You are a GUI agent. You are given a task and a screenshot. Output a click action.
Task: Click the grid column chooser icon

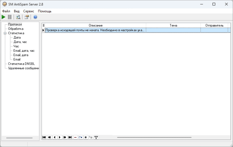click(43, 25)
